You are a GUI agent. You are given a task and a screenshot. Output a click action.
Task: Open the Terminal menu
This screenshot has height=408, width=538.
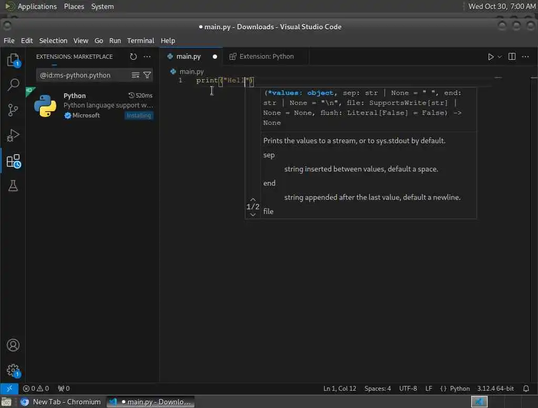tap(141, 40)
